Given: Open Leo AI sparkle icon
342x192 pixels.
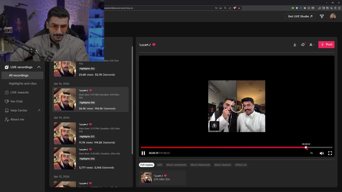Looking at the screenshot, I should [x=331, y=8].
